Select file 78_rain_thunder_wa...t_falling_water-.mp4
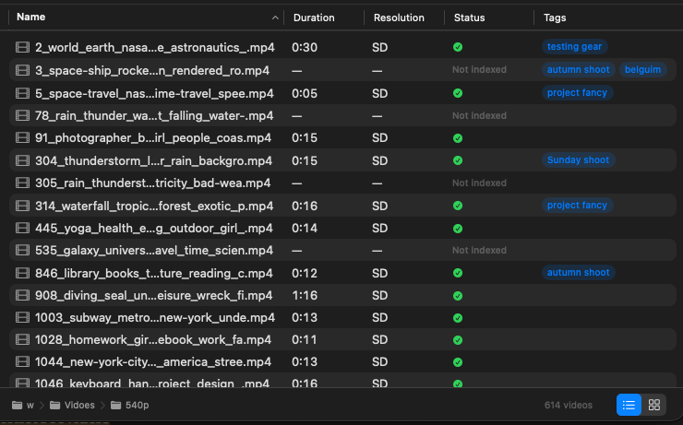This screenshot has width=683, height=425. [154, 116]
